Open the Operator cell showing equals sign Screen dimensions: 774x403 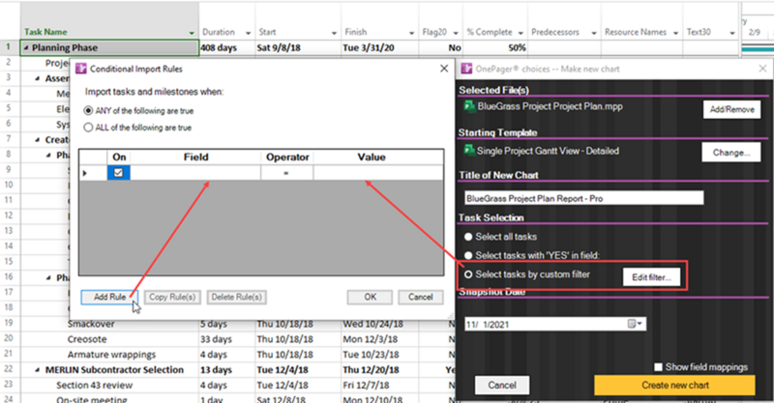(286, 173)
